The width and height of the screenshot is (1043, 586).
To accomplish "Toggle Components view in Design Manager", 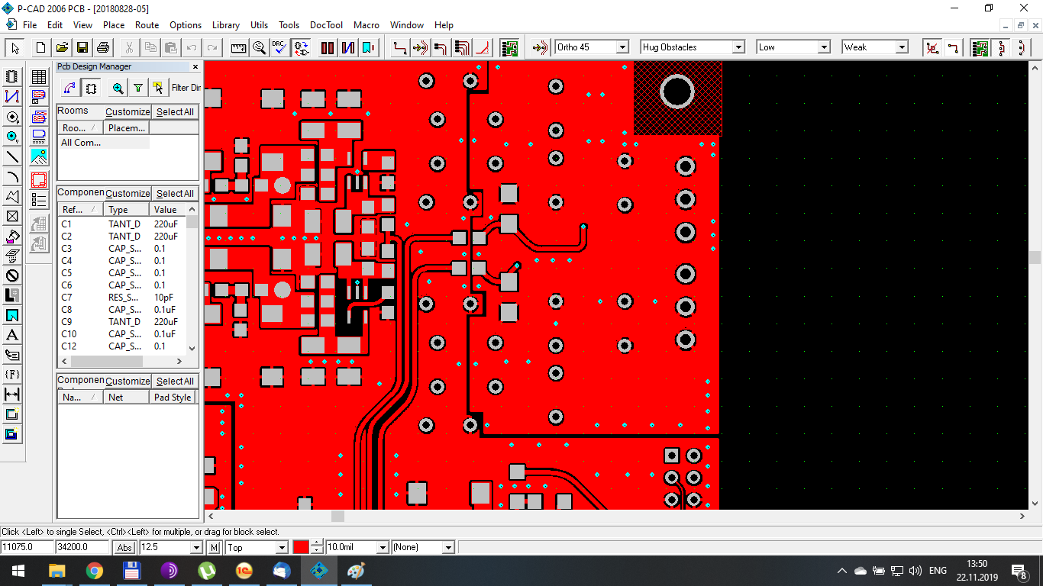I will [x=91, y=88].
